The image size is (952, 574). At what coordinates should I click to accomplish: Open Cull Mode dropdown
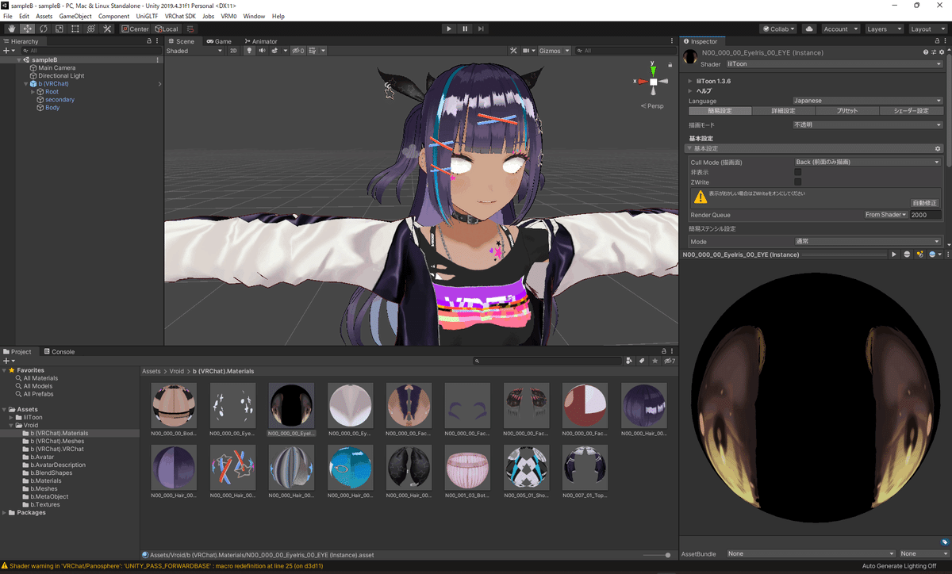(868, 162)
